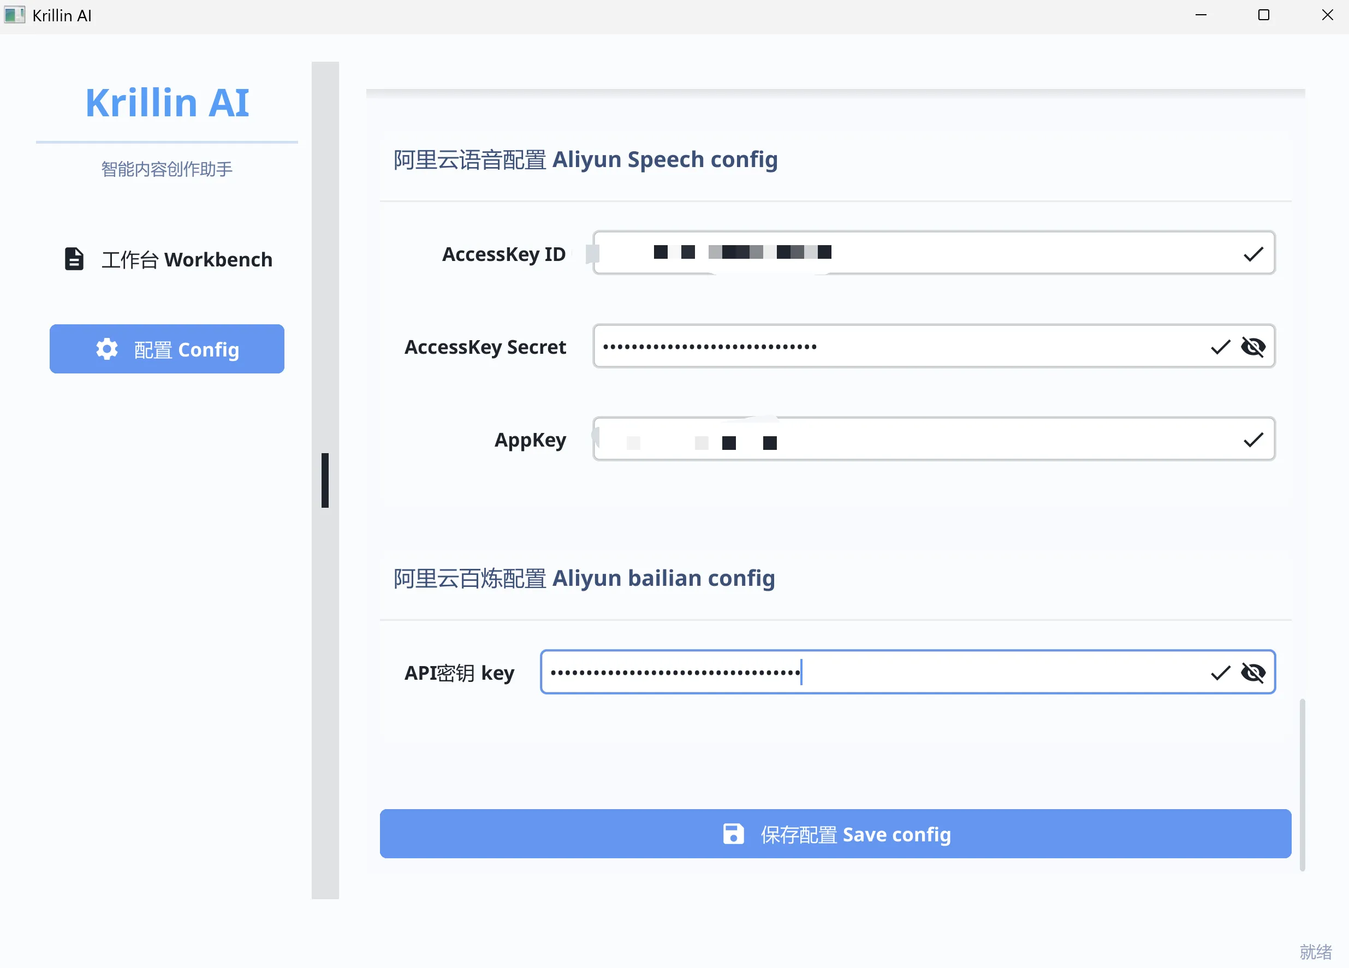The width and height of the screenshot is (1349, 968).
Task: Close the Krillin AI window
Action: coord(1328,15)
